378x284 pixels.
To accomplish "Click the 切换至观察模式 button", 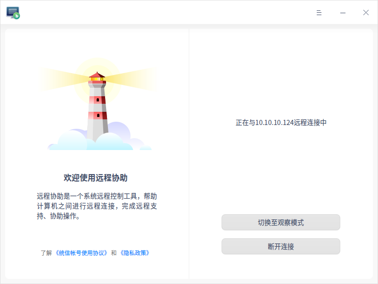I will 281,222.
